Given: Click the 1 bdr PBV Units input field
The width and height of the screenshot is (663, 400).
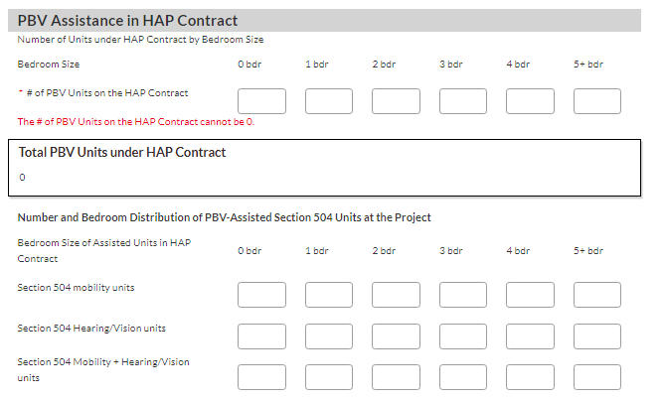Looking at the screenshot, I should (329, 101).
